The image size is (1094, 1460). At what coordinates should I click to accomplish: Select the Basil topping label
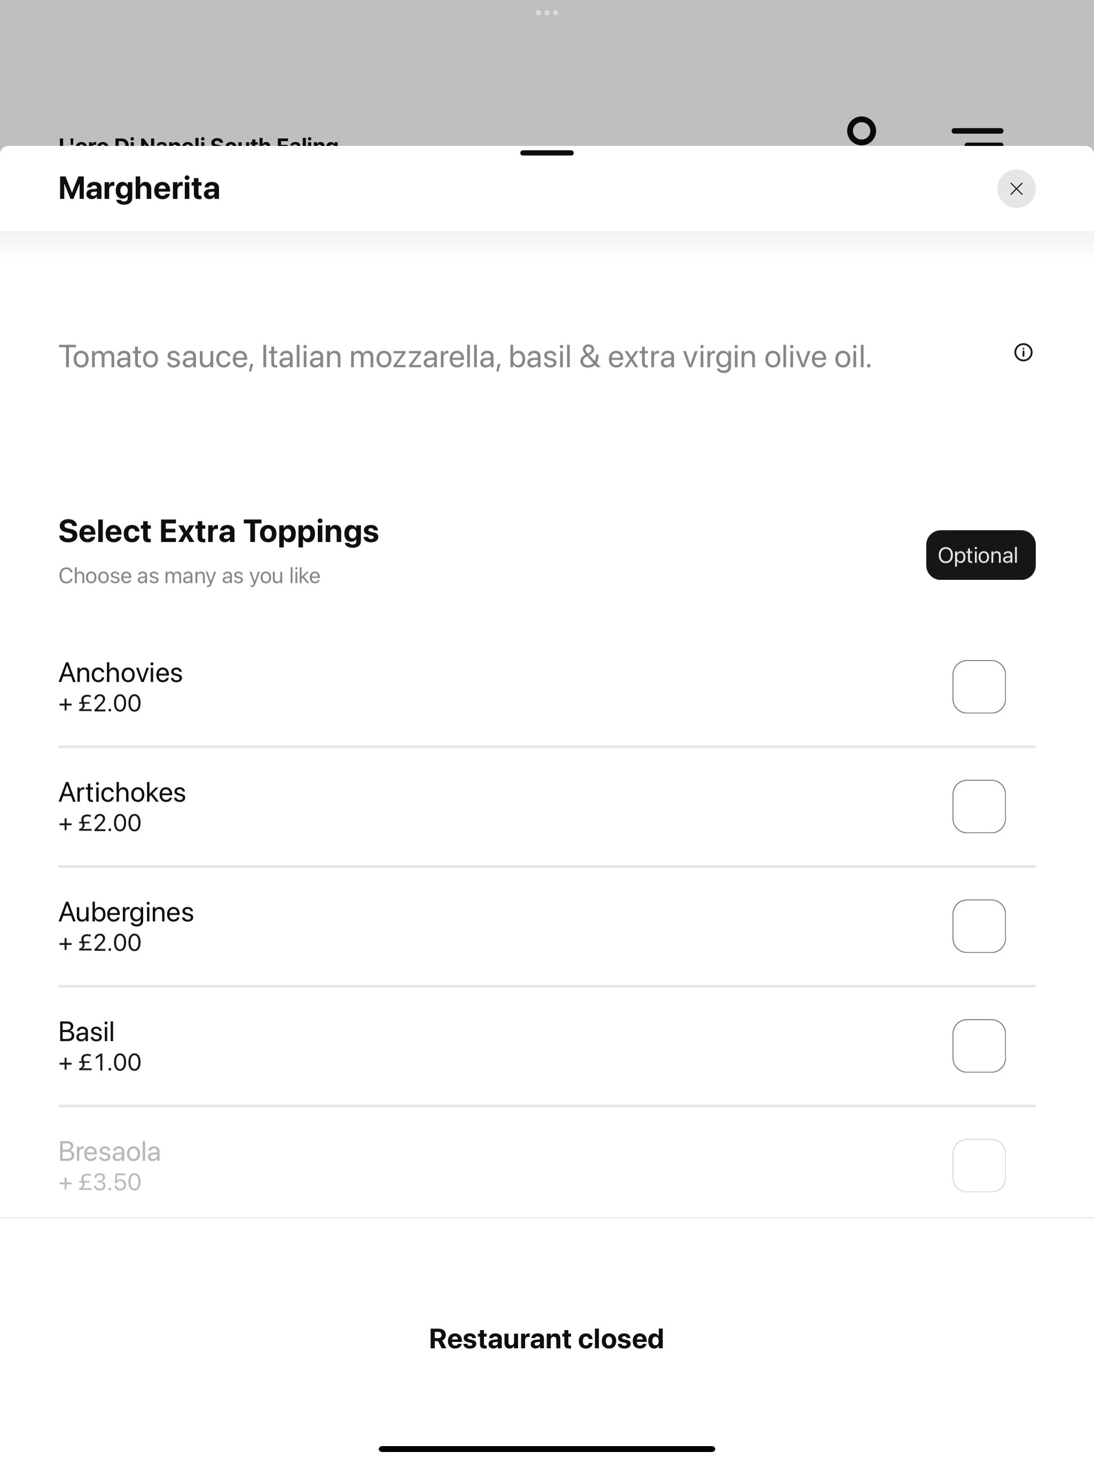click(87, 1031)
